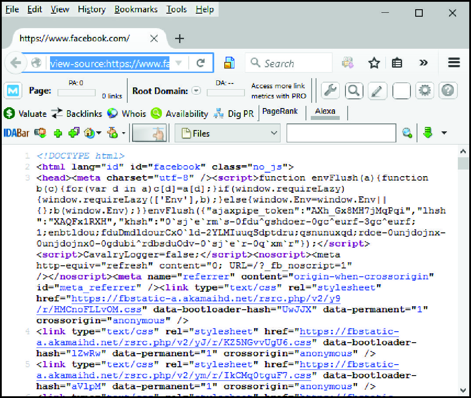The width and height of the screenshot is (471, 398).
Task: Click the MozBar pencil highlight icon
Action: point(377,90)
